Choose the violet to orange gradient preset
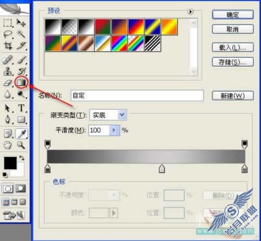261x241 pixels. point(119,27)
